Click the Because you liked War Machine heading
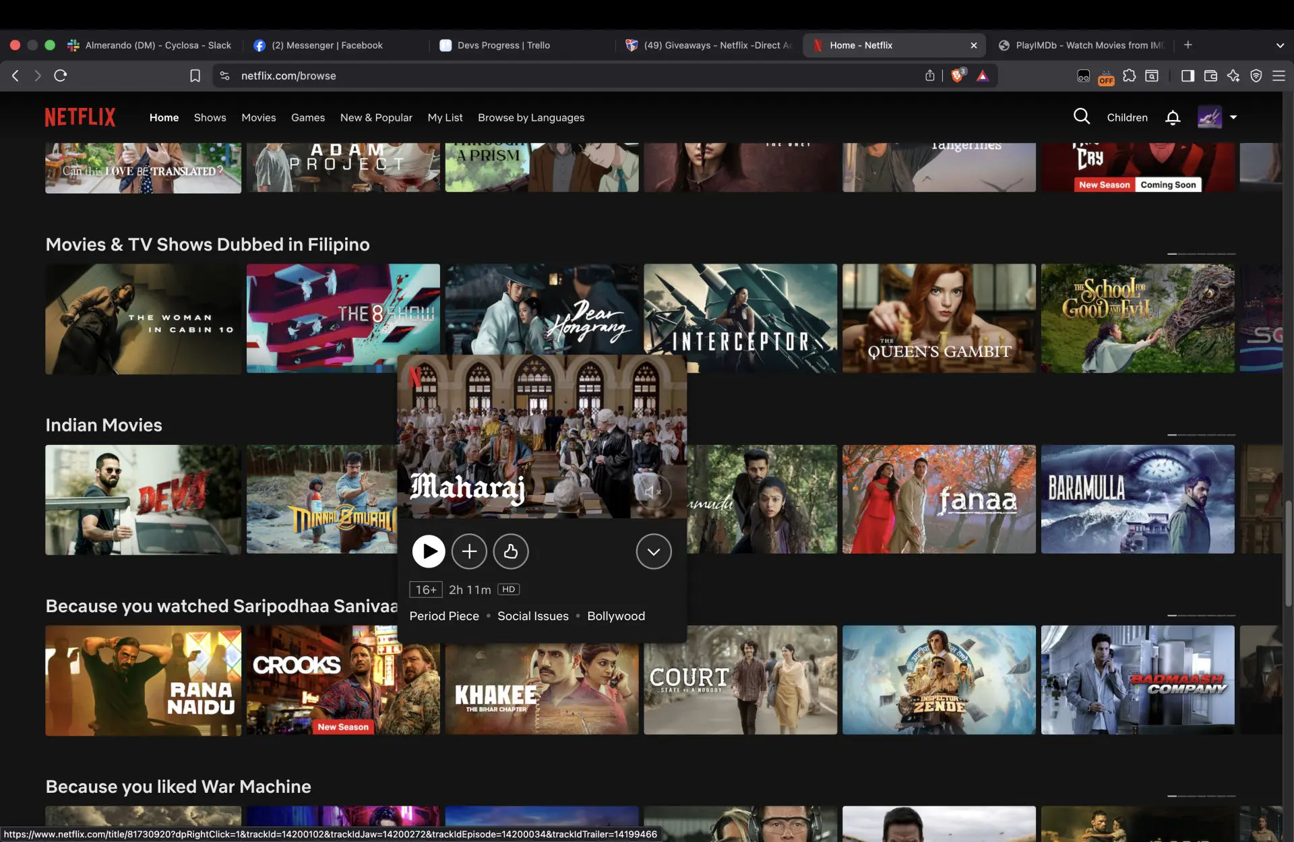 tap(178, 786)
